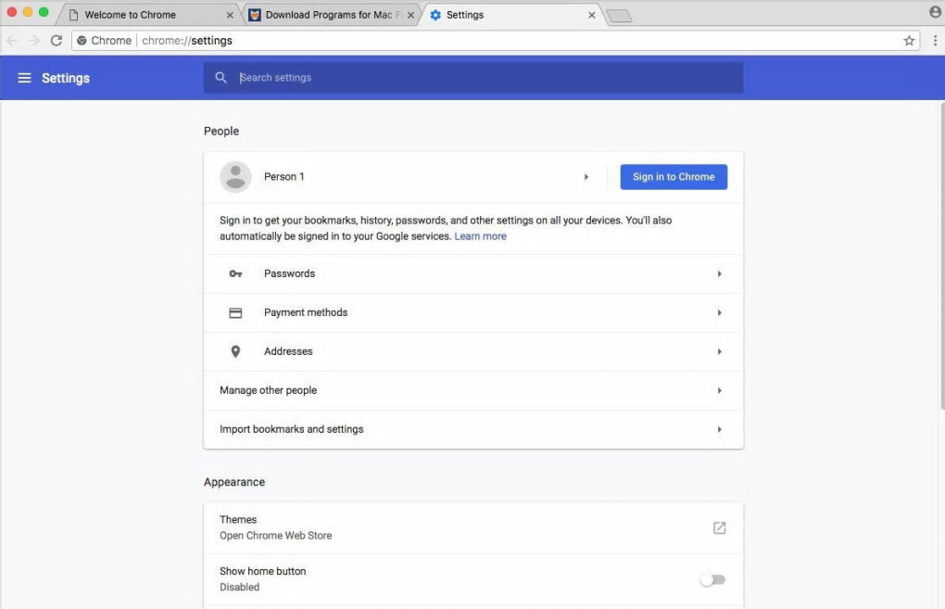Open the Learn more link
This screenshot has width=945, height=609.
pos(480,236)
